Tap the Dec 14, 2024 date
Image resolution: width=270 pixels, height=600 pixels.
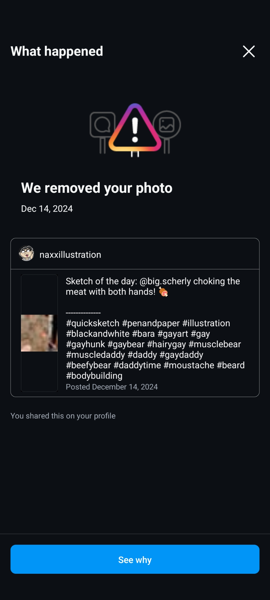click(47, 209)
